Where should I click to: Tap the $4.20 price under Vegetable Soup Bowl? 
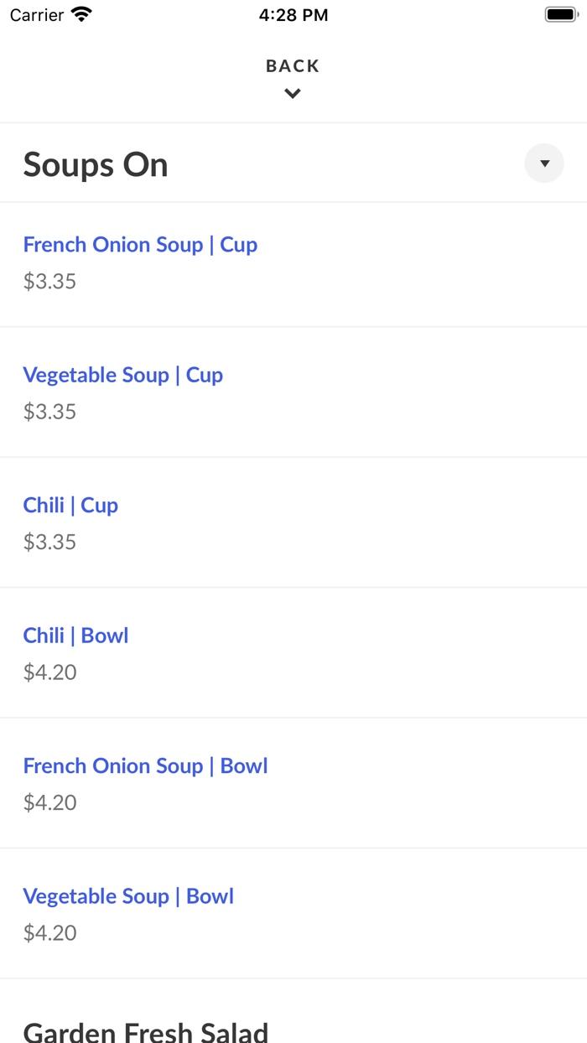pos(49,933)
